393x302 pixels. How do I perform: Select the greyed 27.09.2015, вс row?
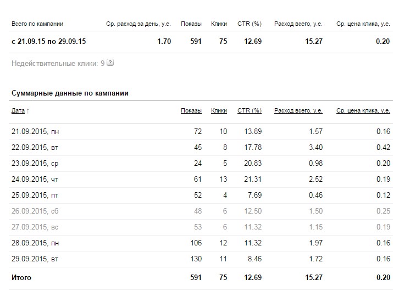click(x=201, y=227)
